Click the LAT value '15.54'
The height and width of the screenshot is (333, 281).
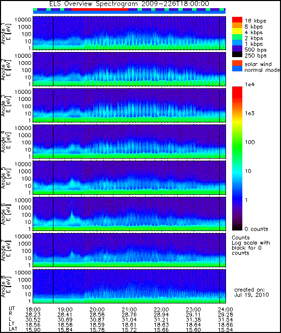[226, 330]
